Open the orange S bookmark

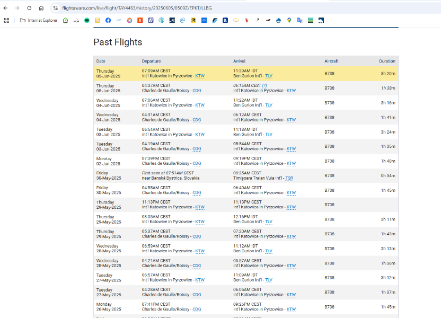pos(98,20)
